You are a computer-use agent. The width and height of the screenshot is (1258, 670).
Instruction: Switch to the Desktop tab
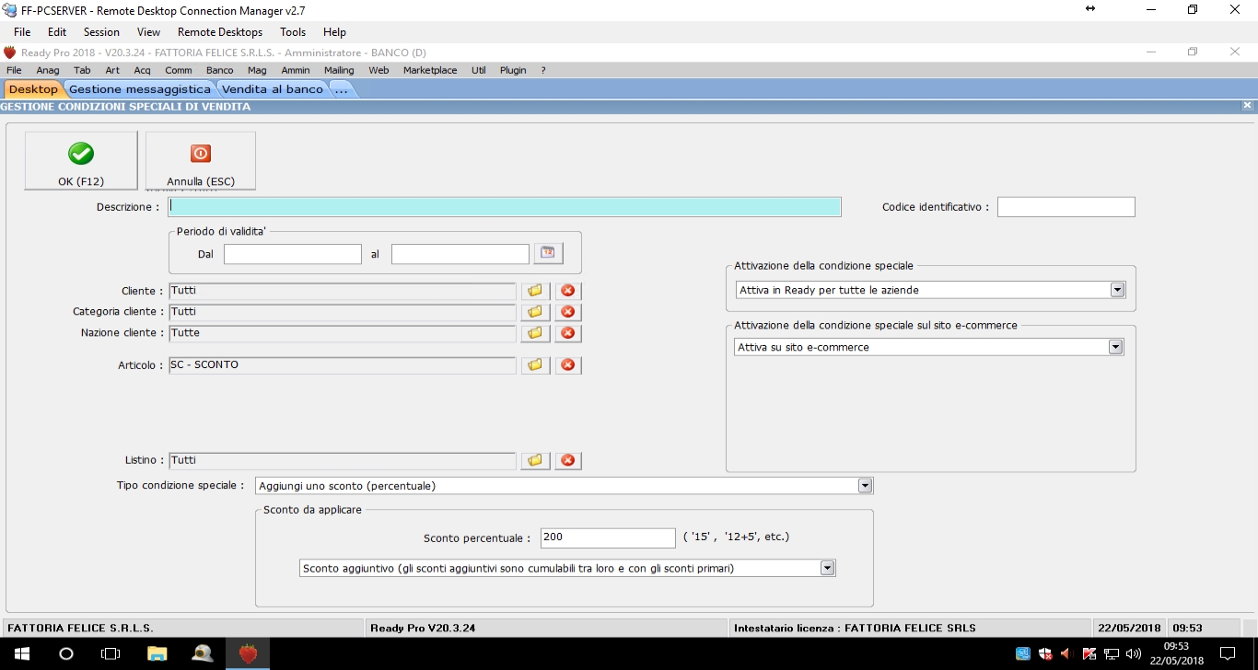(33, 89)
